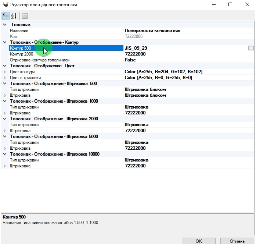Open ellipsis browse button for Контур 500

[251, 48]
